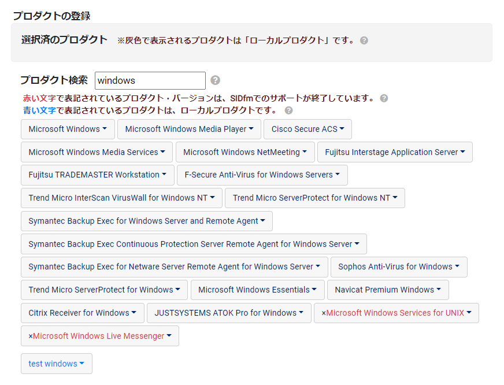The image size is (504, 385).
Task: Expand Sophos Anti-Virus for Windows dropdown
Action: pos(399,267)
